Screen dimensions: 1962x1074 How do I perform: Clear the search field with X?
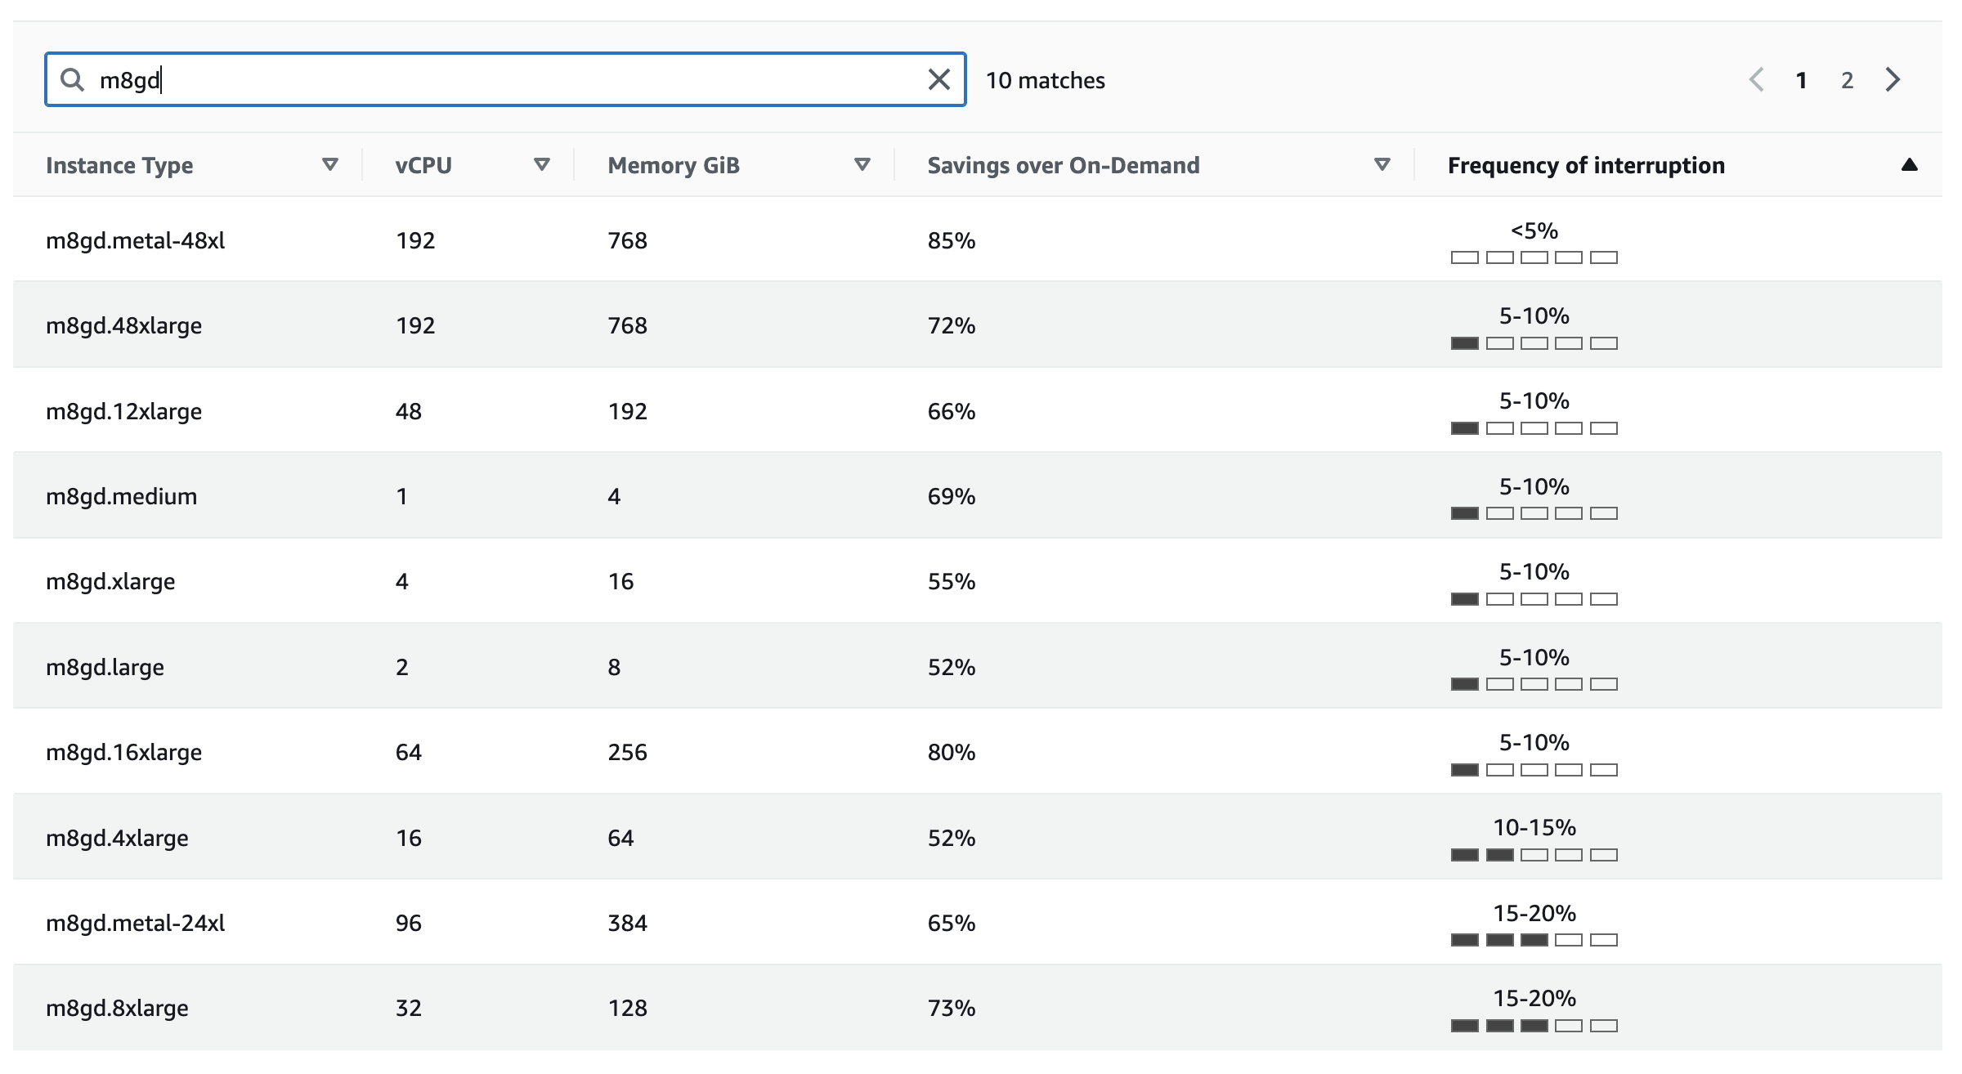939,79
